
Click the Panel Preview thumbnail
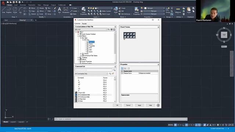click(x=130, y=35)
